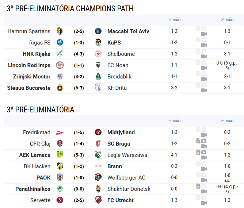Open the Shelbourne team page

pyautogui.click(x=121, y=54)
